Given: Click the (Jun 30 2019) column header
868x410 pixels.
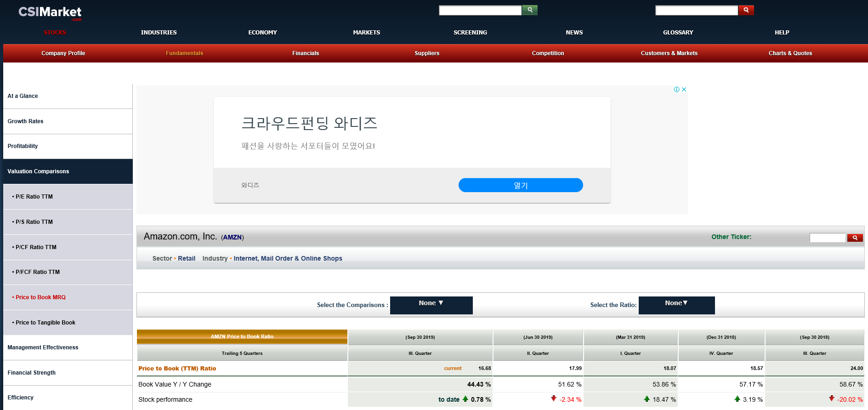Looking at the screenshot, I should tap(538, 337).
